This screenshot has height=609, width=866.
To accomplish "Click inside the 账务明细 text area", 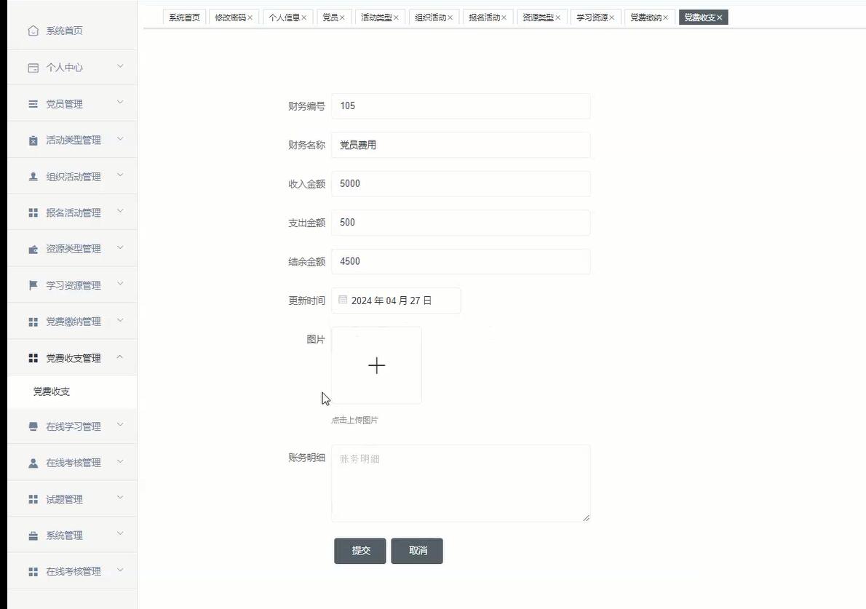I will point(458,480).
